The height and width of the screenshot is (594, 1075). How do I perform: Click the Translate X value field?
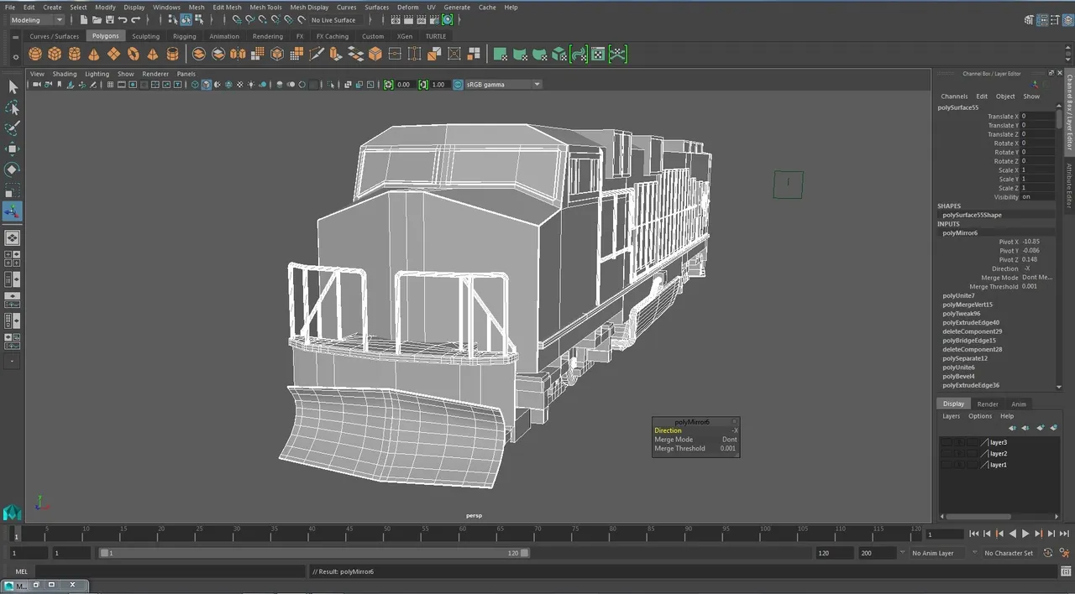tap(1037, 117)
